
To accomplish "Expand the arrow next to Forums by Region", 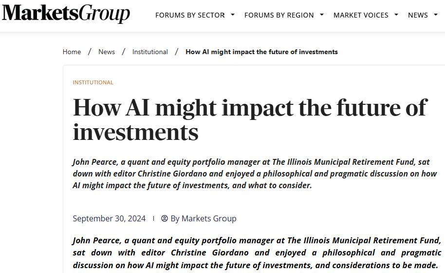I will pos(322,15).
